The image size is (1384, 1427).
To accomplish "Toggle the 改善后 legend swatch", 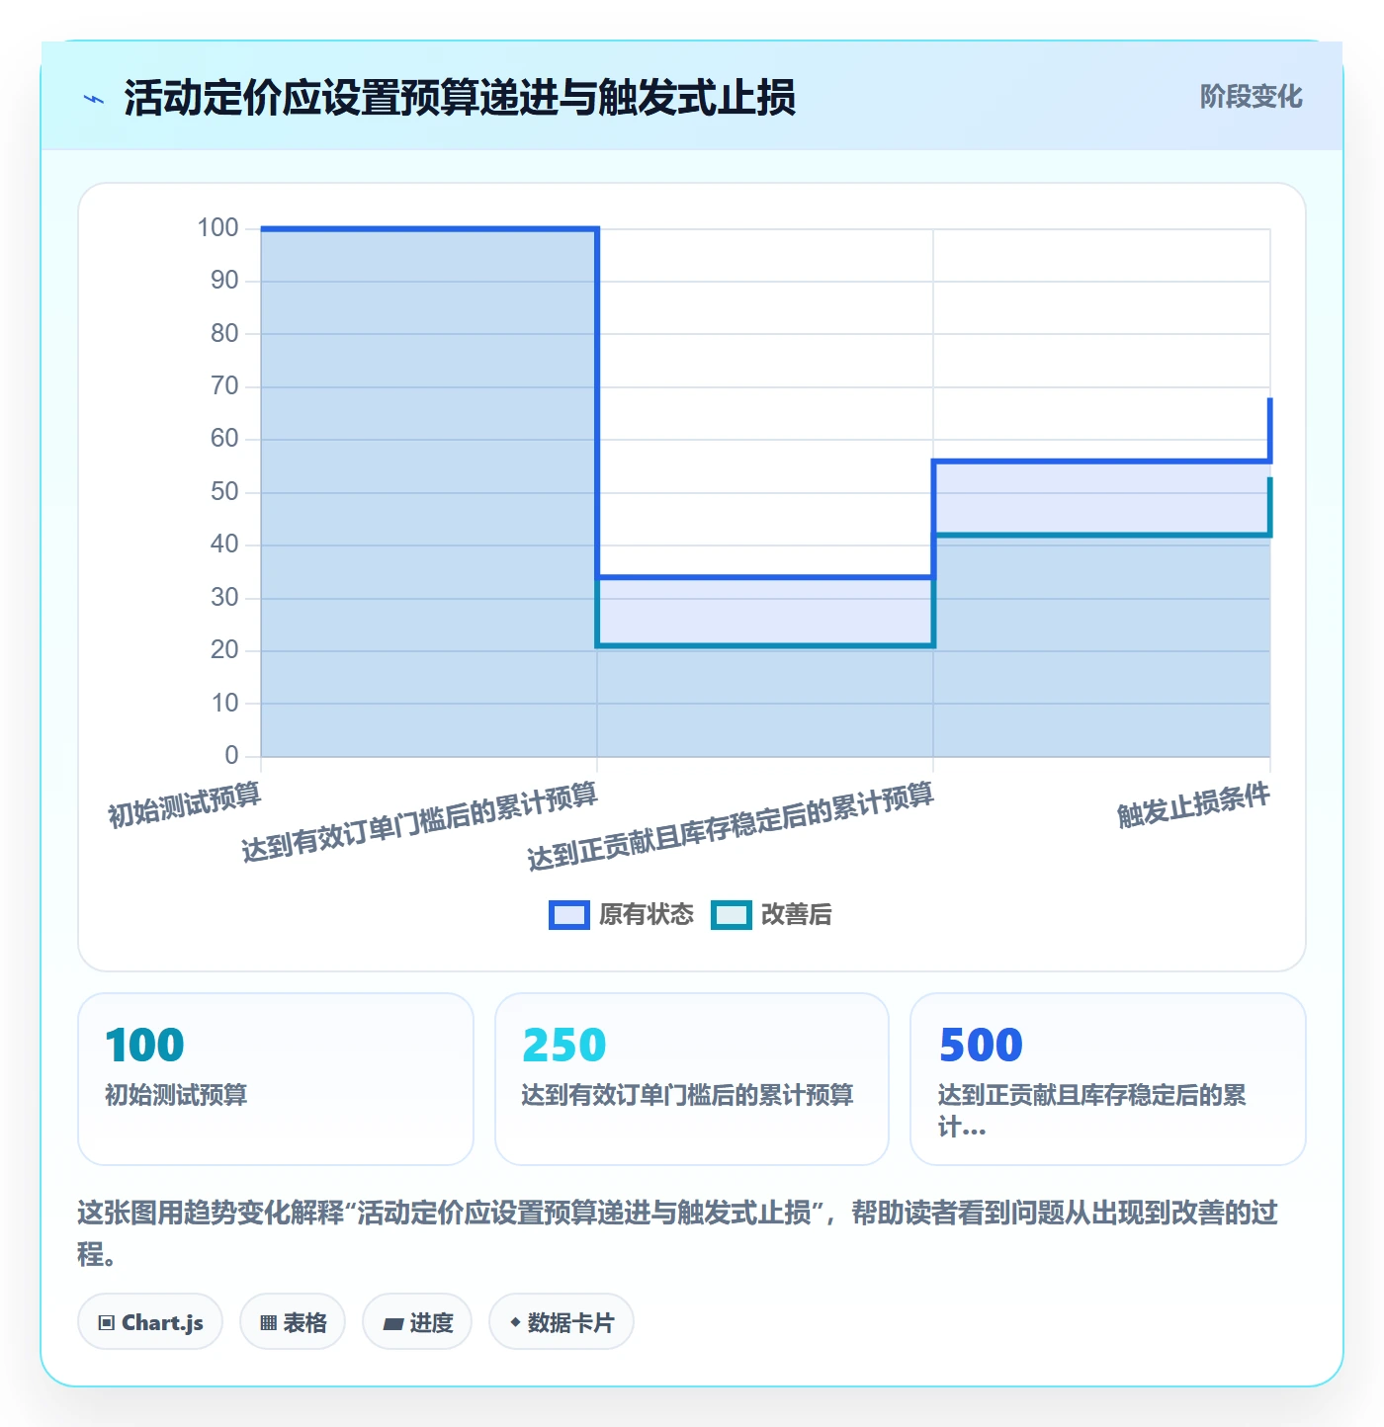I will [732, 915].
